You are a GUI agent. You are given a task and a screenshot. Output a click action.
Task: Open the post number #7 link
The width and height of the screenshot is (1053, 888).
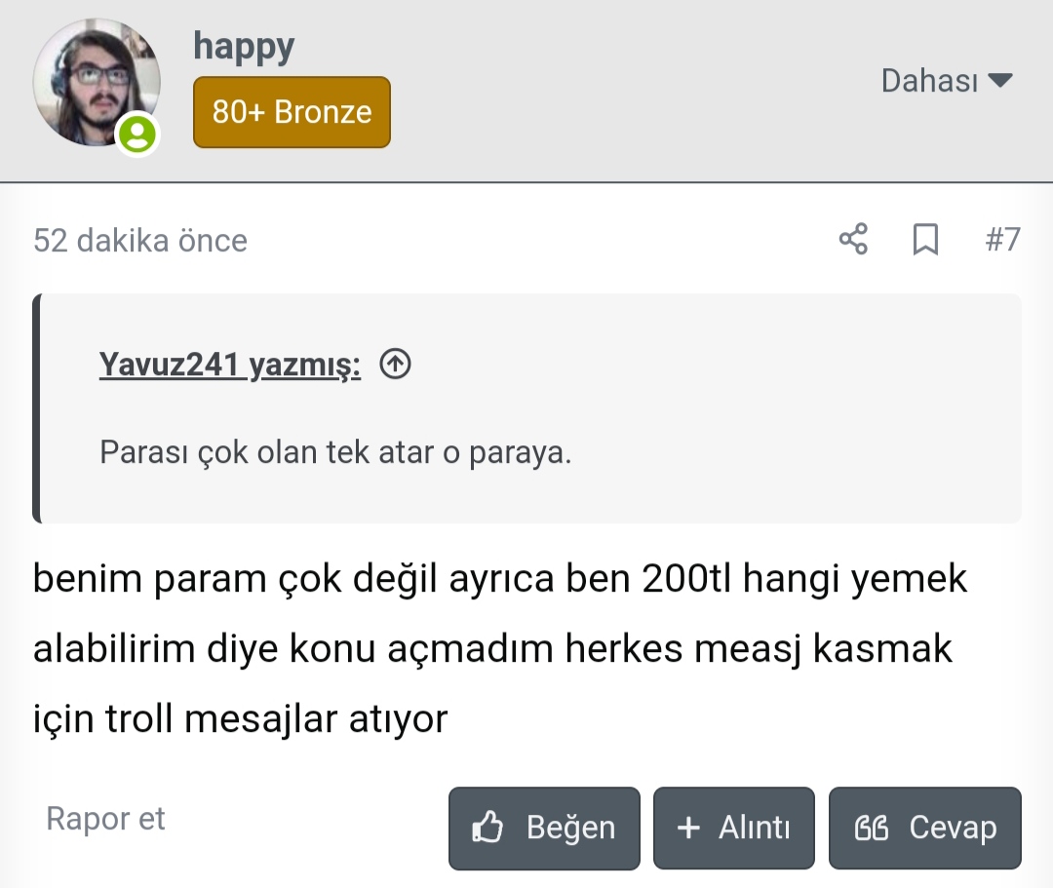coord(1002,239)
